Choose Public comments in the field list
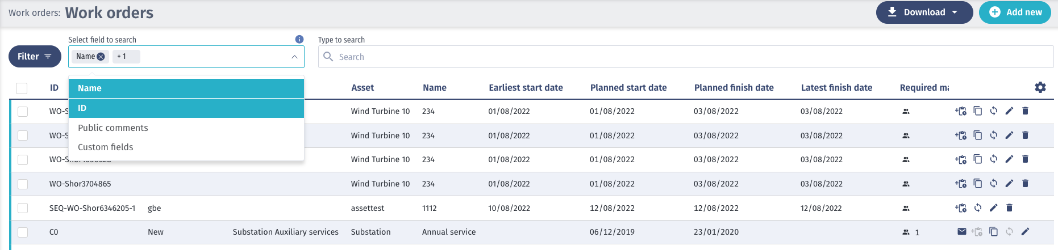 coord(113,128)
